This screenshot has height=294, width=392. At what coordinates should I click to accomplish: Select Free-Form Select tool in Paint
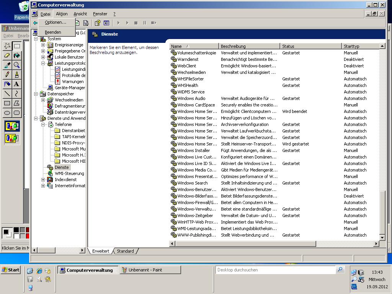7,46
